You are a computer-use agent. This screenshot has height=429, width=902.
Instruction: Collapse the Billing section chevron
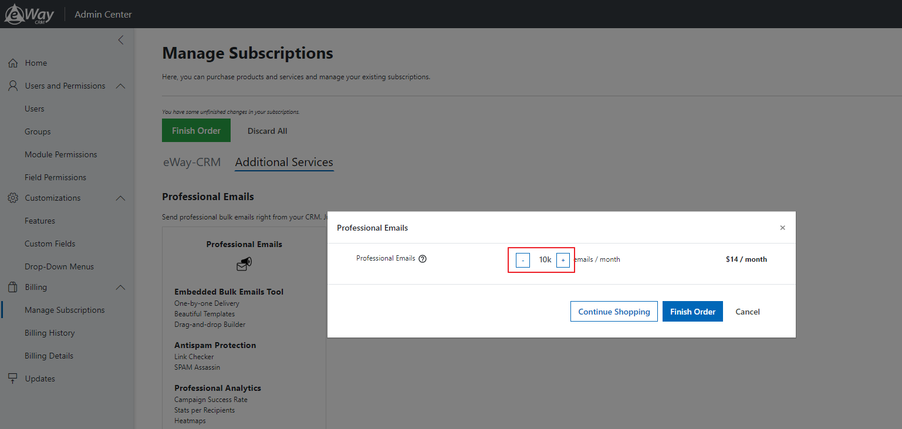point(120,287)
